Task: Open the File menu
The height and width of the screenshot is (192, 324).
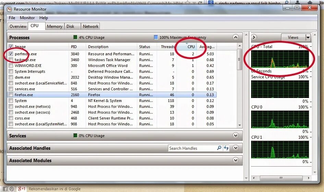Action: [12, 18]
